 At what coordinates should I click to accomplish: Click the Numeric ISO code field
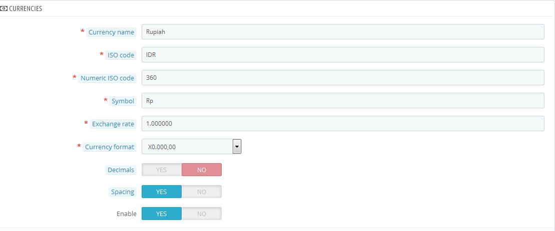(343, 78)
